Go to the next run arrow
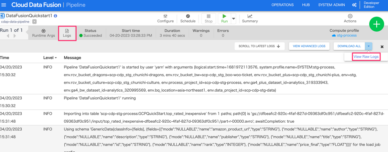 pos(15,36)
